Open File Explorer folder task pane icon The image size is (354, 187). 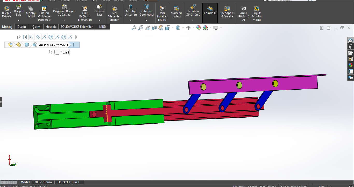click(x=351, y=53)
